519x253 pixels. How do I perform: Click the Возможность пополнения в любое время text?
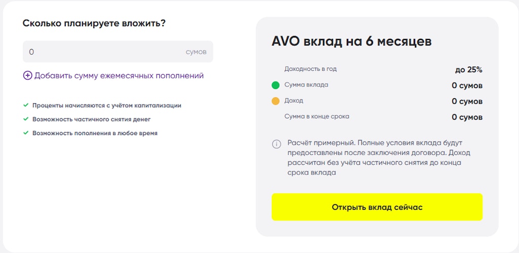[95, 133]
